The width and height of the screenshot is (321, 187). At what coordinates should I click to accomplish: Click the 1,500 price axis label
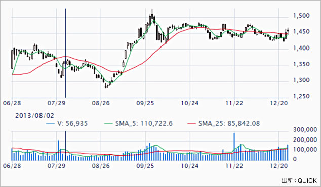[x=301, y=16]
